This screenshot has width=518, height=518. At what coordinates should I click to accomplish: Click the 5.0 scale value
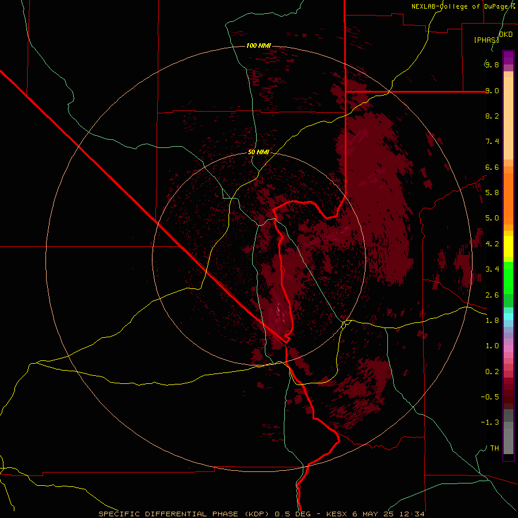pos(492,218)
